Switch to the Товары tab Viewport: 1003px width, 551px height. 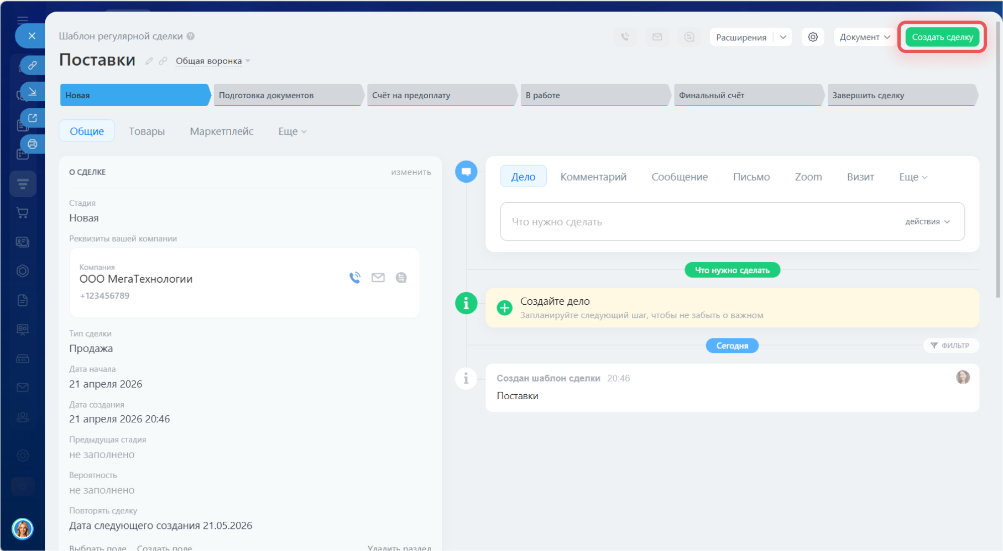pos(147,131)
